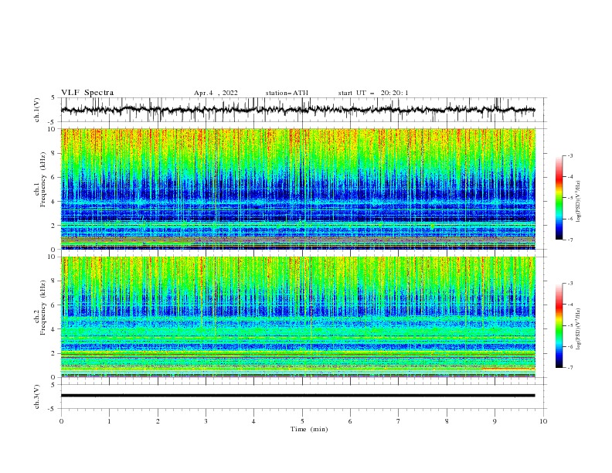Click time axis tick label "6"
This screenshot has width=612, height=473.
(350, 421)
